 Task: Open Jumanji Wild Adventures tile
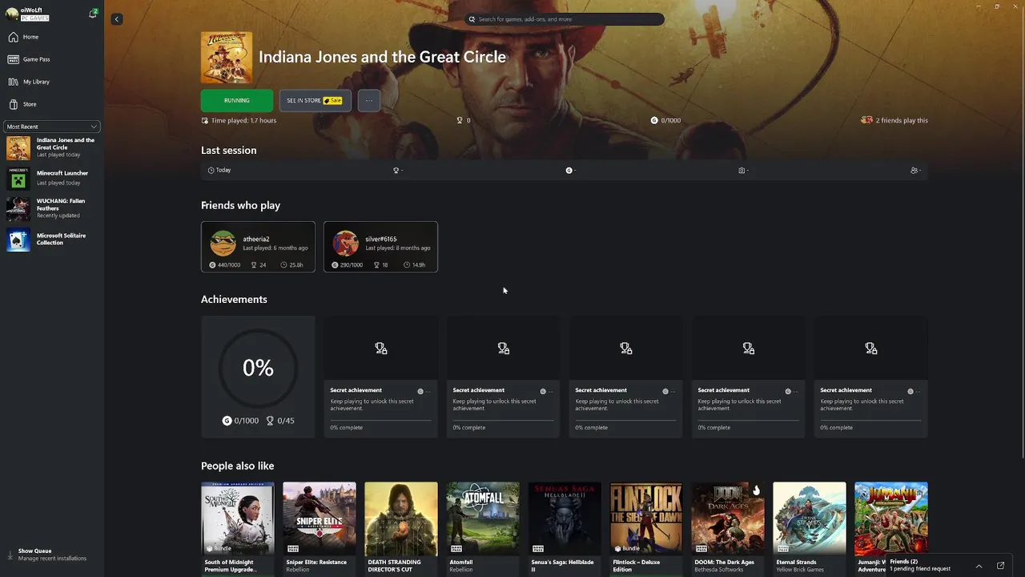coord(891,519)
